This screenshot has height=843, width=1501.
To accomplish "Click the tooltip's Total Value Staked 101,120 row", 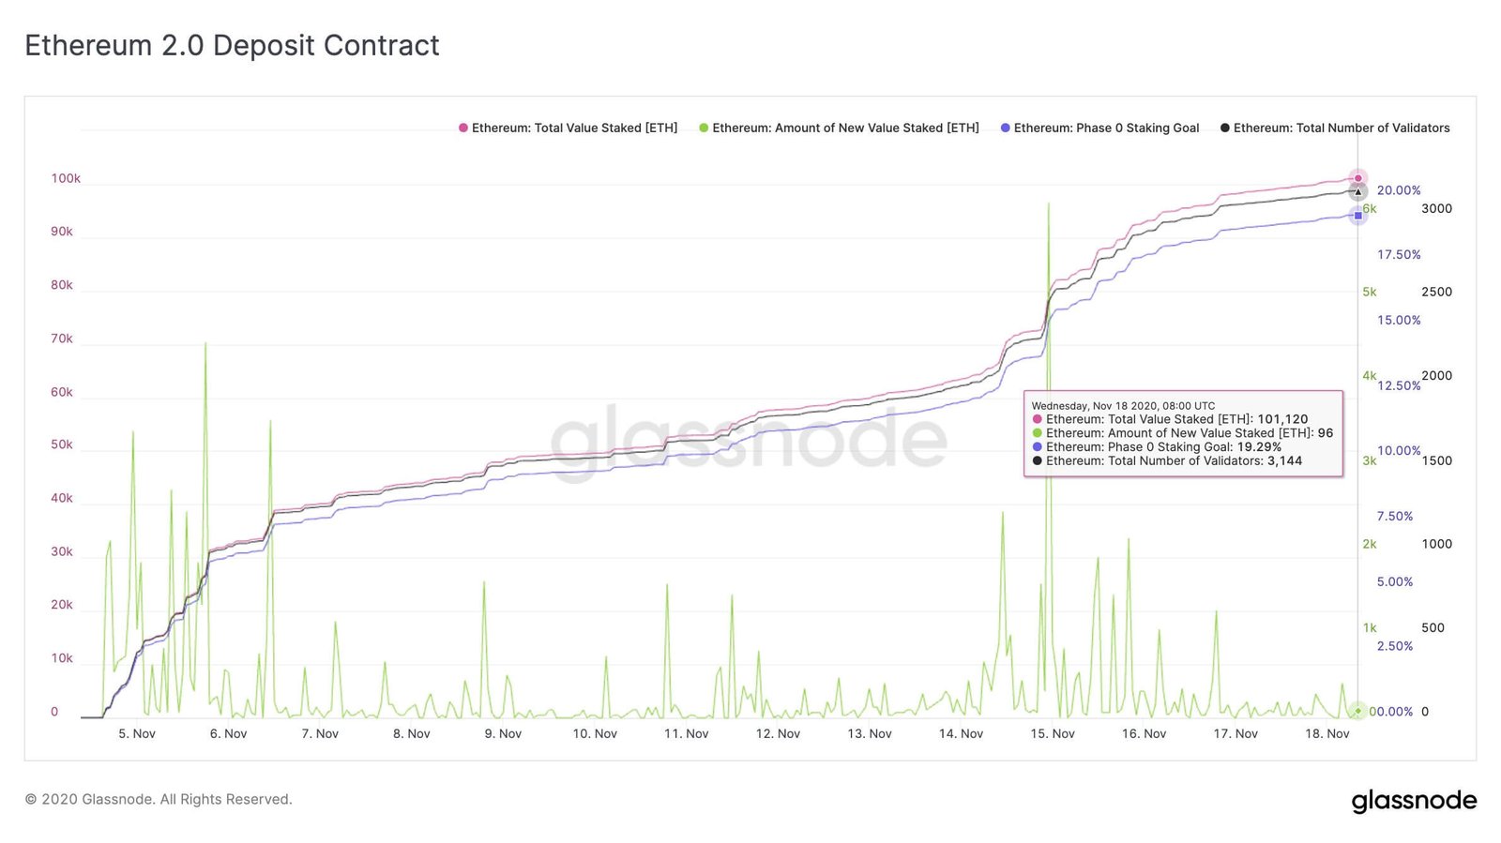I will click(1176, 419).
